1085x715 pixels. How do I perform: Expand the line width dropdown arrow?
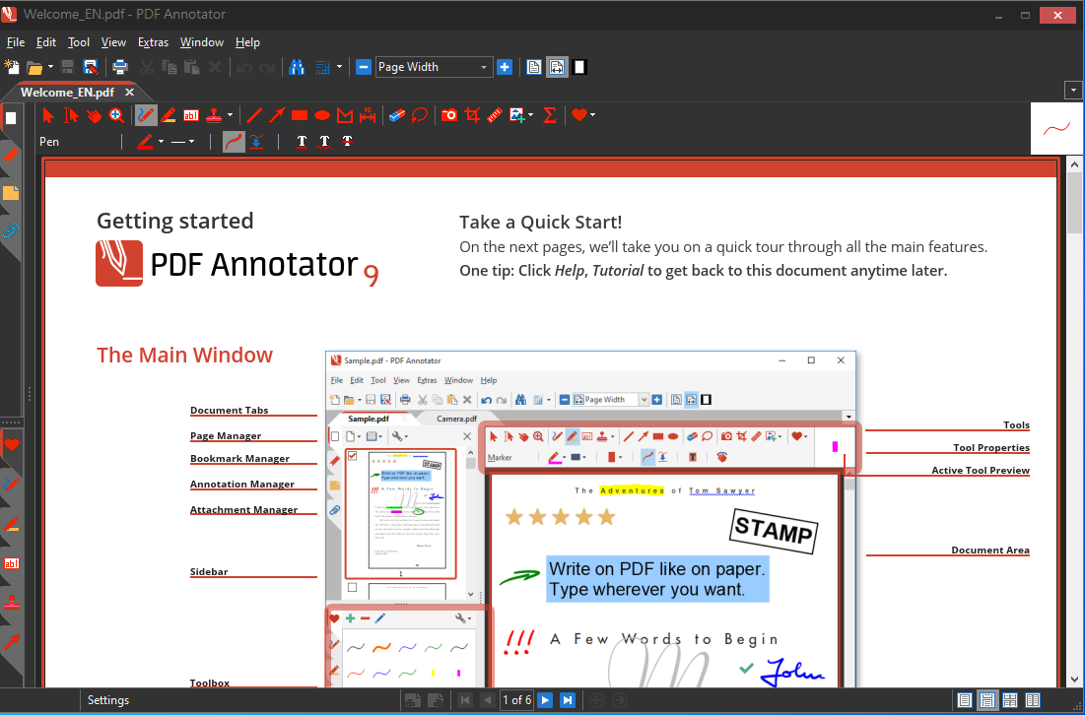click(192, 142)
